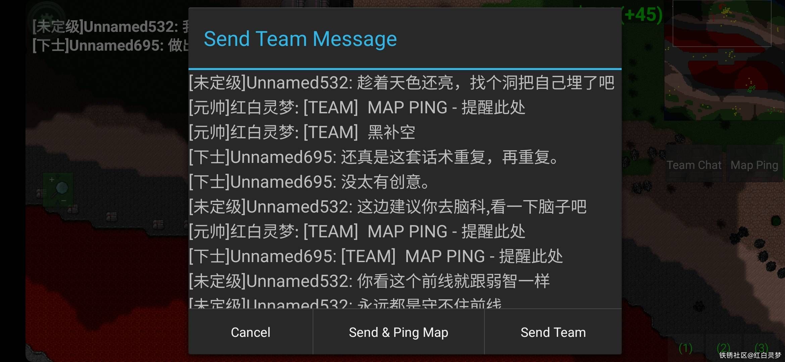Viewport: 785px width, 362px height.
Task: Click the Send & Ping Map button
Action: pos(399,332)
